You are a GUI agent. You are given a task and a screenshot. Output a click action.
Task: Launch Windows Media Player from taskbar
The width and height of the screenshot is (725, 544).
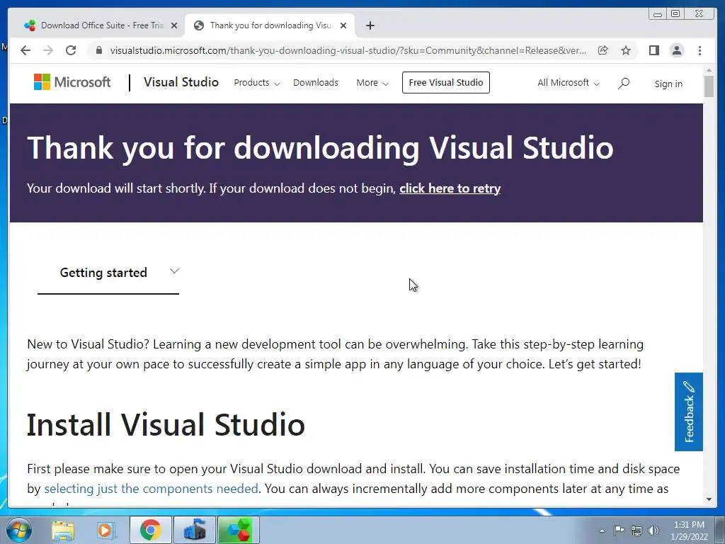coord(106,530)
